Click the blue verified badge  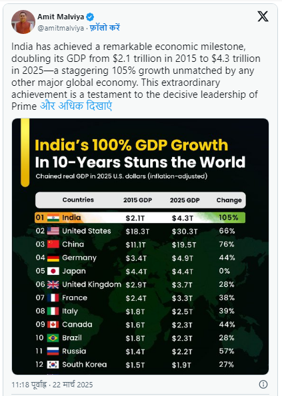(90, 17)
